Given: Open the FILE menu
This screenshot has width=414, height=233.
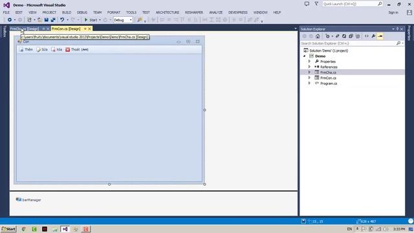Looking at the screenshot, I should pos(6,12).
